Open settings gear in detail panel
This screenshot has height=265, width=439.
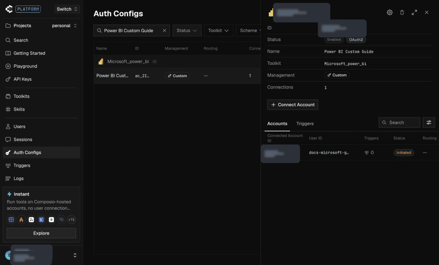pyautogui.click(x=390, y=12)
